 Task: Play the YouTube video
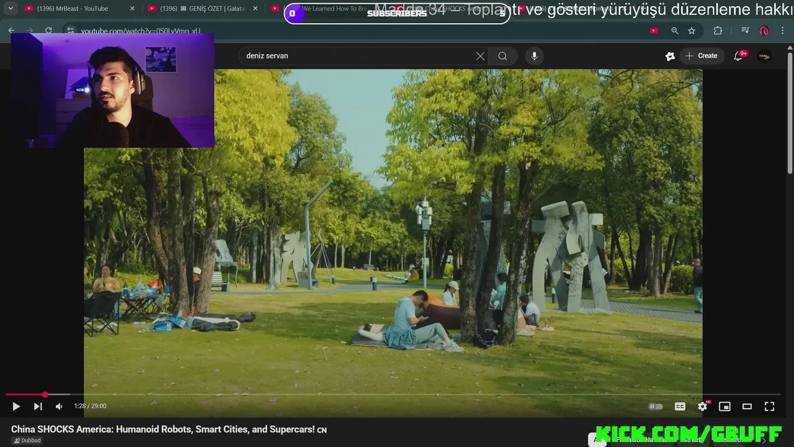pos(16,406)
